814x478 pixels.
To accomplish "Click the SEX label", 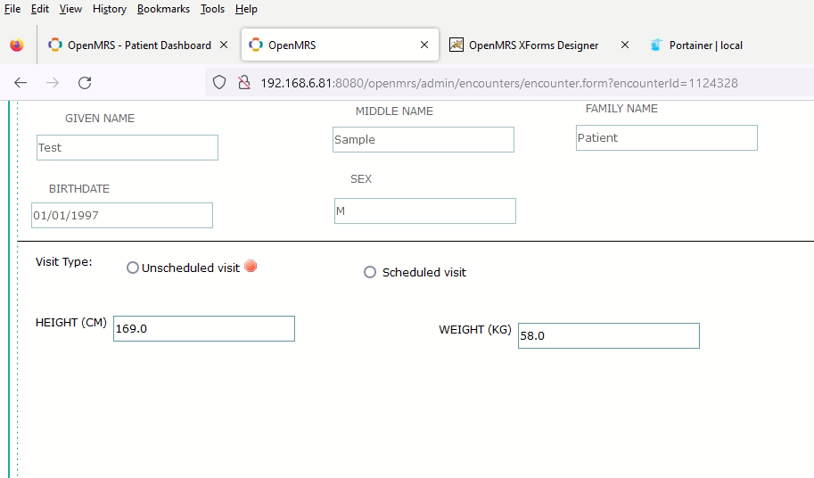I will (x=361, y=179).
